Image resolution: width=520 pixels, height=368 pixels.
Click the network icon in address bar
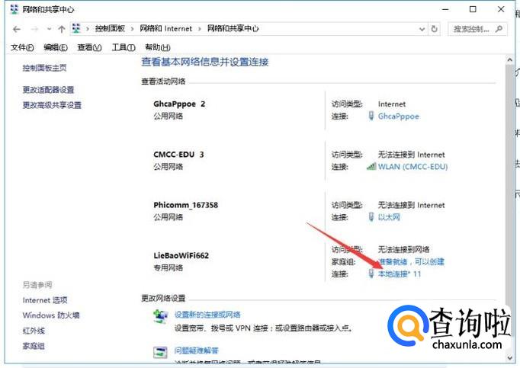[x=76, y=28]
